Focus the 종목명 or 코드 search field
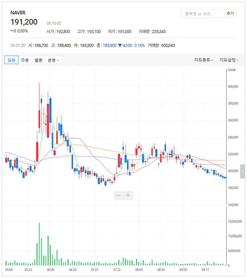Viewport: 247px width, 279px height. pyautogui.click(x=202, y=14)
